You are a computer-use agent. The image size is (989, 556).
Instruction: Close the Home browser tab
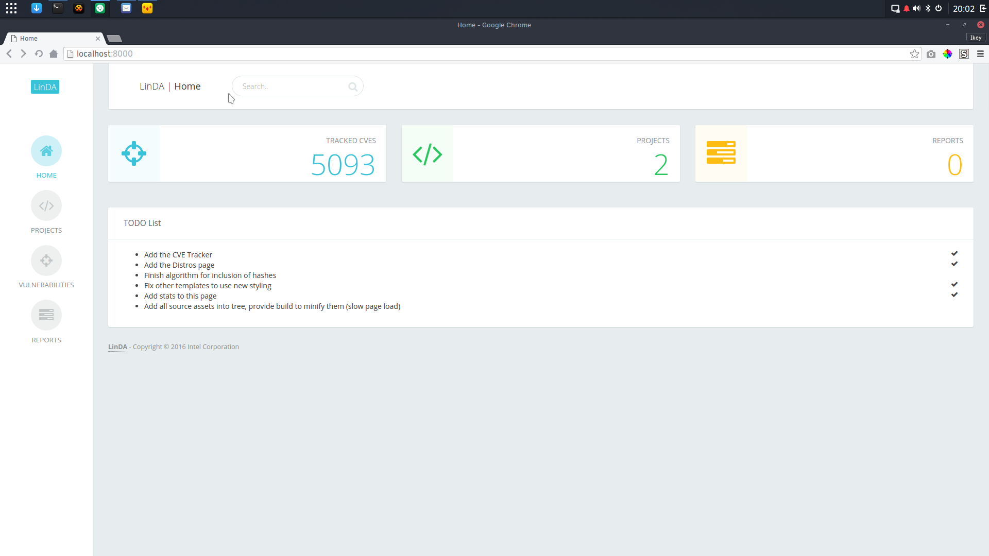pos(98,39)
